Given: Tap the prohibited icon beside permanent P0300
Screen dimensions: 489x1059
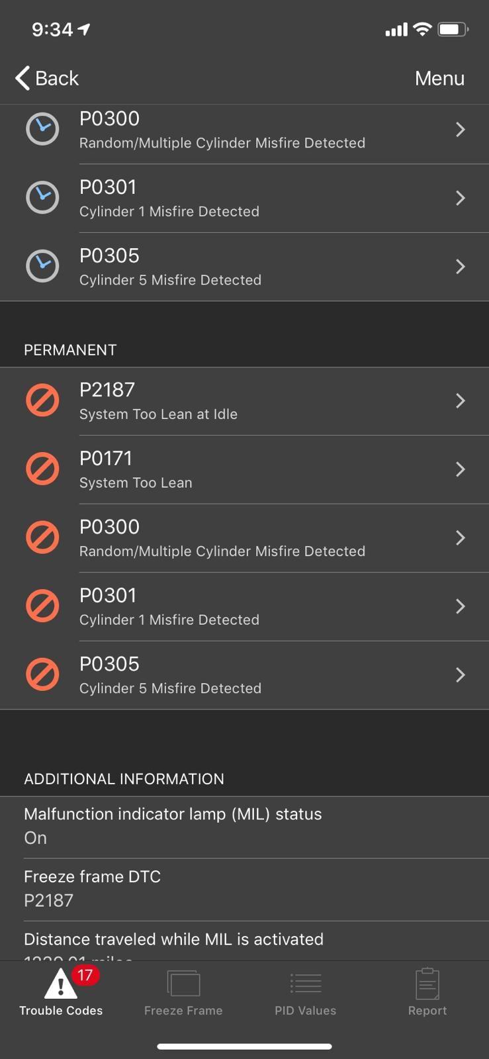Looking at the screenshot, I should [x=42, y=537].
